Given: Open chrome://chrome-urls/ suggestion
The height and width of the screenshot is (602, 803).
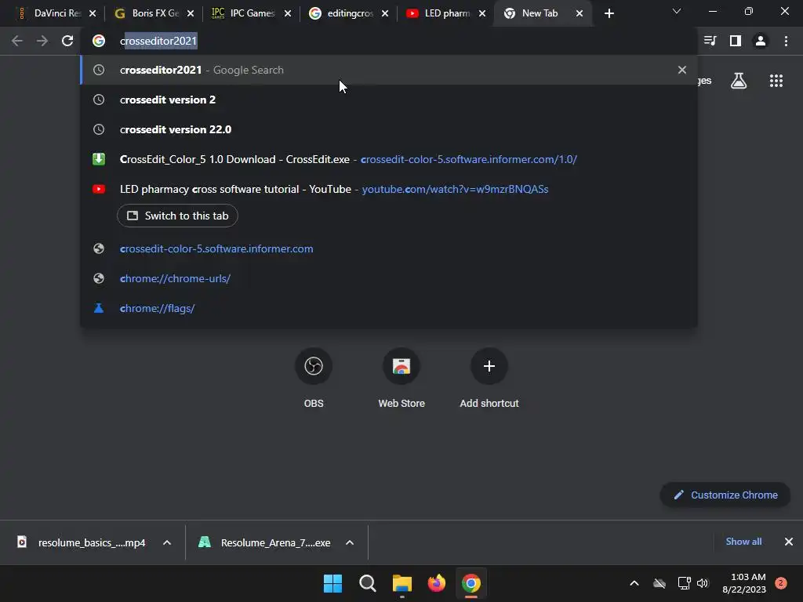Looking at the screenshot, I should pos(389,278).
